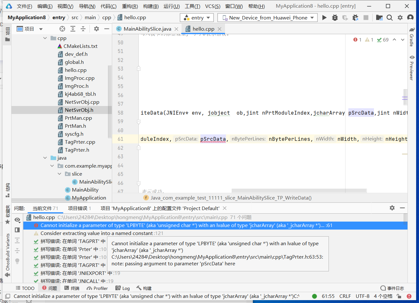The width and height of the screenshot is (419, 303).
Task: Open problems panel settings gear
Action: (392, 208)
